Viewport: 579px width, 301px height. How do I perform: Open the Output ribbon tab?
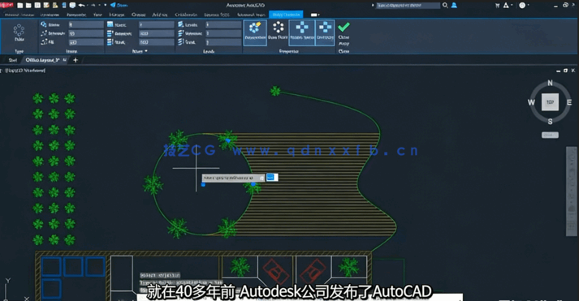coord(139,15)
